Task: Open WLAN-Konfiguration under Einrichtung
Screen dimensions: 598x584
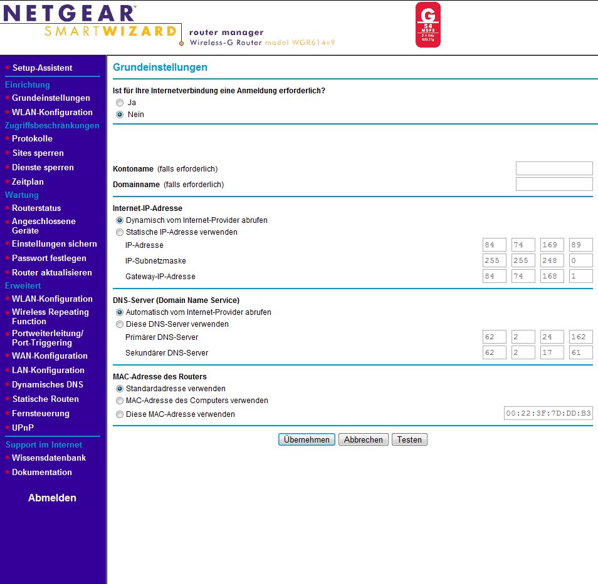Action: (52, 113)
